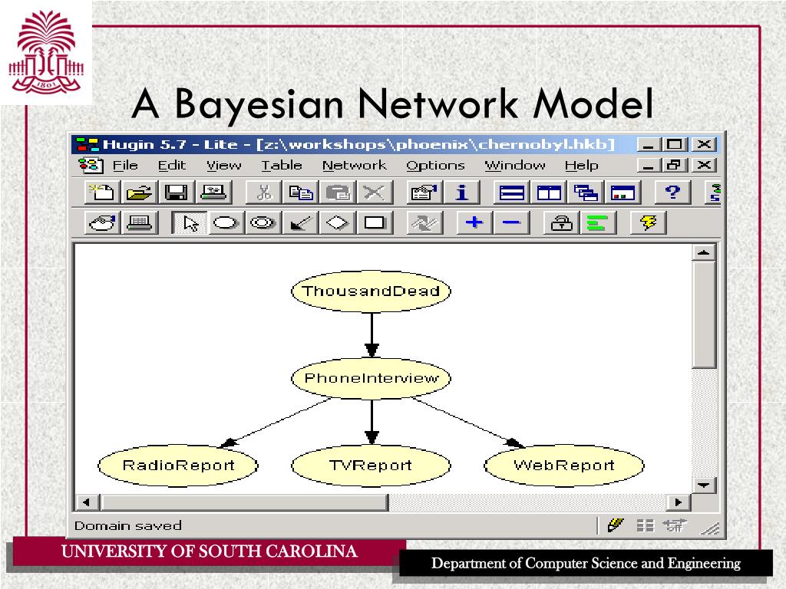Click the horizontal scrollbar left arrow
This screenshot has height=589, width=786.
87,502
